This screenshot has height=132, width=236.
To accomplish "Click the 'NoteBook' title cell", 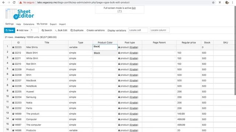I will [47, 86].
